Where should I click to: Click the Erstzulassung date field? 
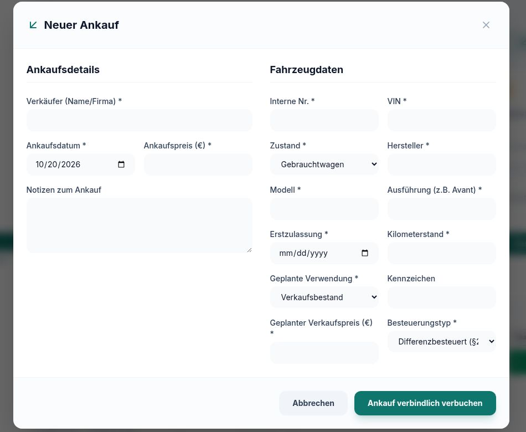pos(324,253)
